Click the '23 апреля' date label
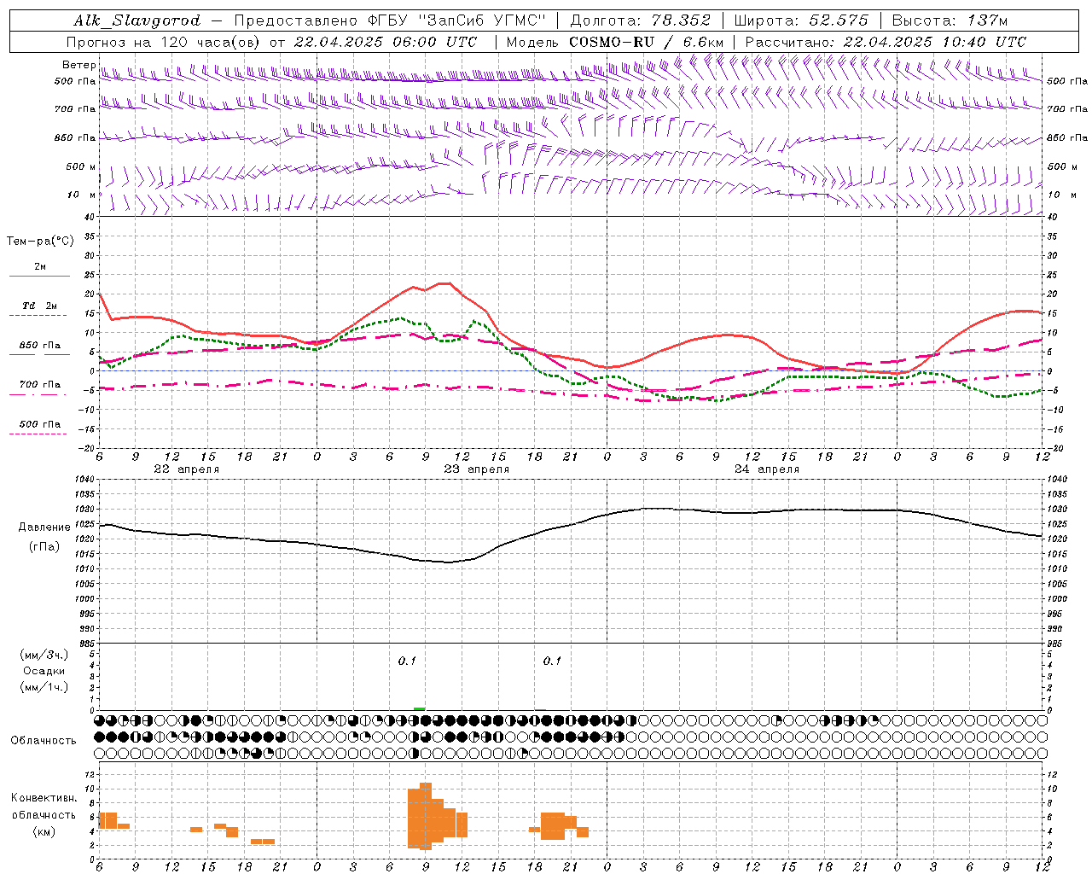Image resolution: width=1092 pixels, height=874 pixels. 476,469
